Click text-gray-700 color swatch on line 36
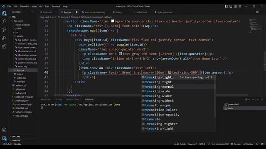The height and width of the screenshot is (149, 266). (x=120, y=54)
